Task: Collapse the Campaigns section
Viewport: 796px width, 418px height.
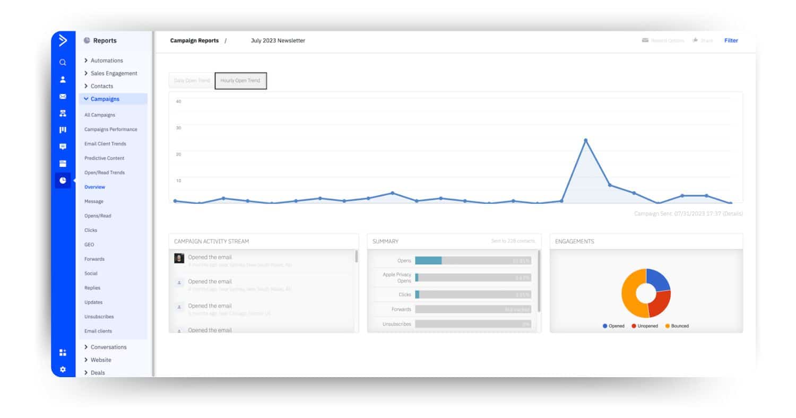Action: 113,99
